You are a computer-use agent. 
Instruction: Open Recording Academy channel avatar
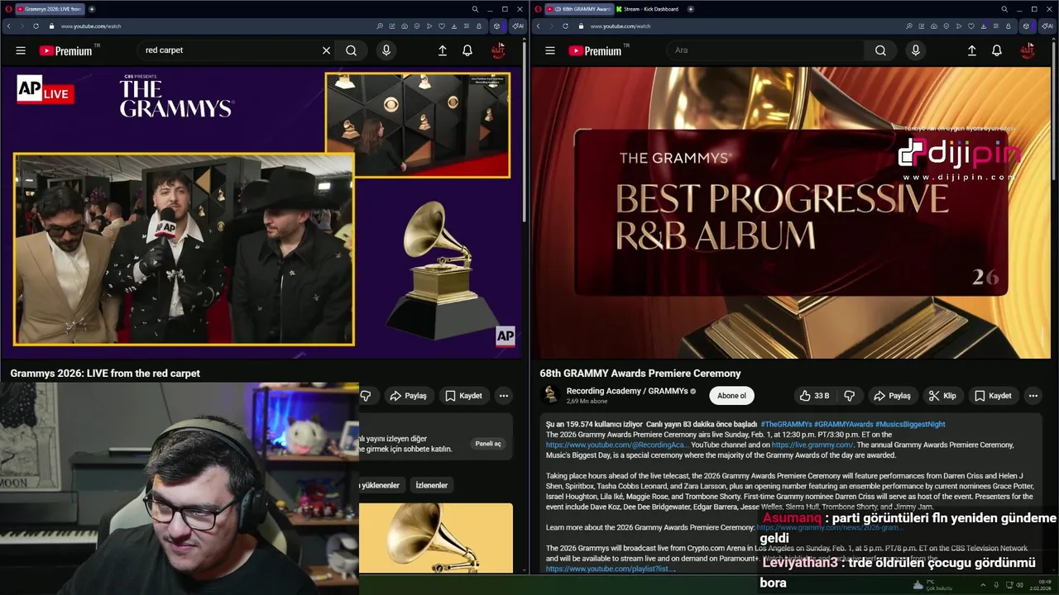coord(550,395)
